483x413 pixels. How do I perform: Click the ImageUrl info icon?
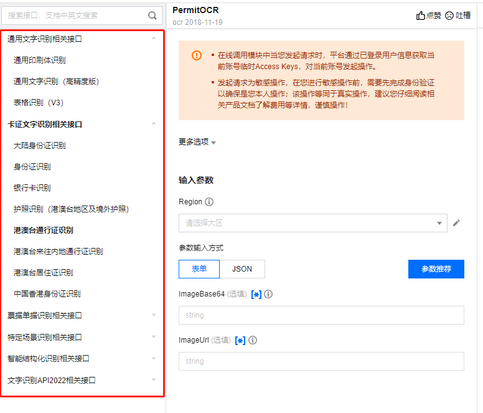click(253, 340)
